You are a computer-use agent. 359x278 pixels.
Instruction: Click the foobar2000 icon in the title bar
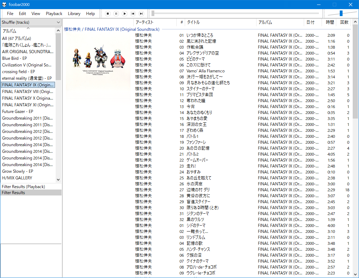[x=4, y=4]
